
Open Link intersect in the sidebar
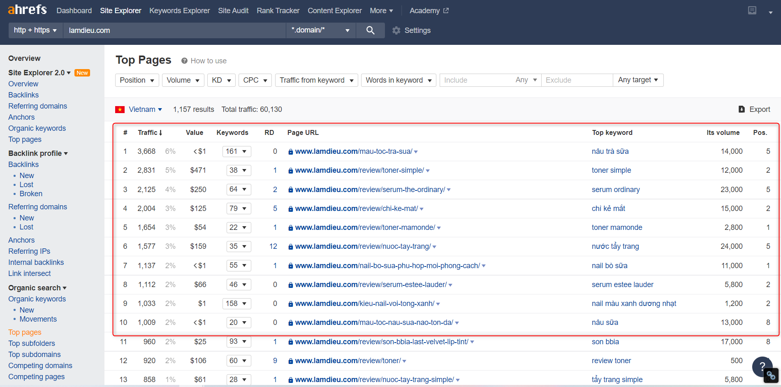pyautogui.click(x=30, y=273)
